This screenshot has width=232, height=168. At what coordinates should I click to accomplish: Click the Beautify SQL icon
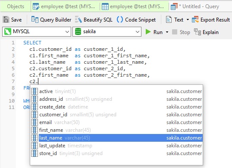click(x=78, y=19)
